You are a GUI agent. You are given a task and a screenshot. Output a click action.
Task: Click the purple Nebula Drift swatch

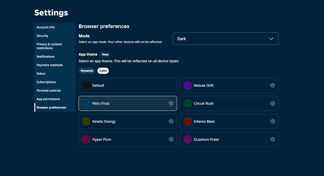pyautogui.click(x=188, y=85)
